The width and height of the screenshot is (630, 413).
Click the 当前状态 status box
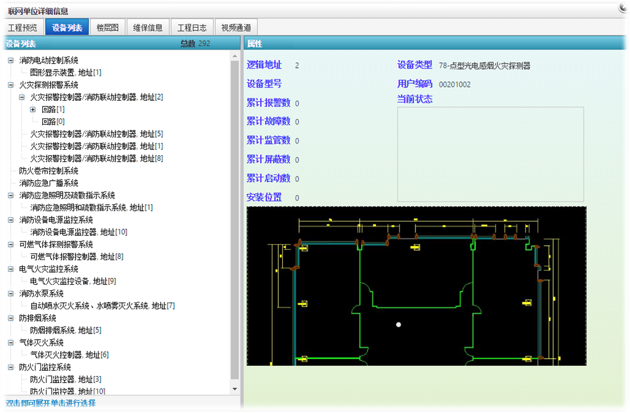(491, 155)
